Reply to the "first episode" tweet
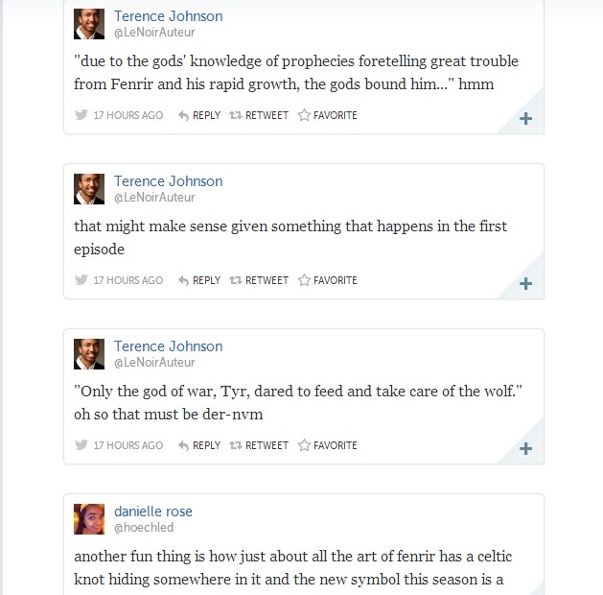Image resolution: width=603 pixels, height=595 pixels. tap(199, 280)
